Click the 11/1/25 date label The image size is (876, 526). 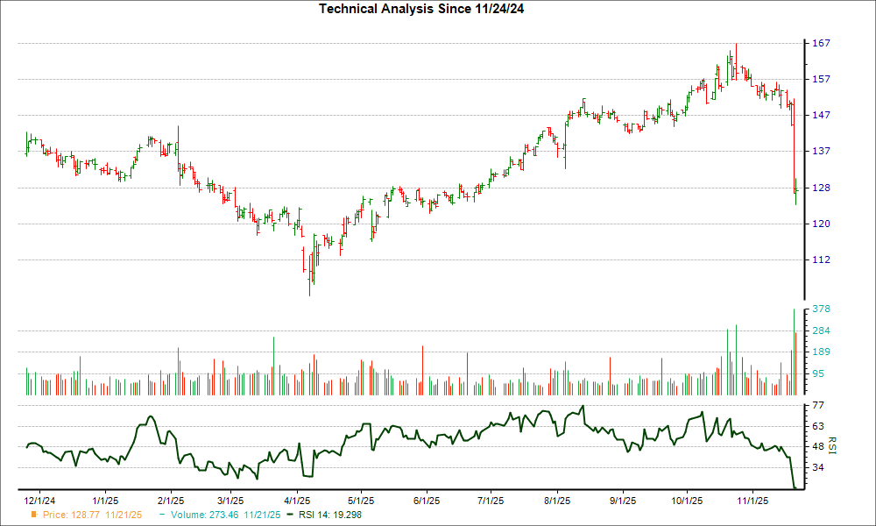[752, 501]
